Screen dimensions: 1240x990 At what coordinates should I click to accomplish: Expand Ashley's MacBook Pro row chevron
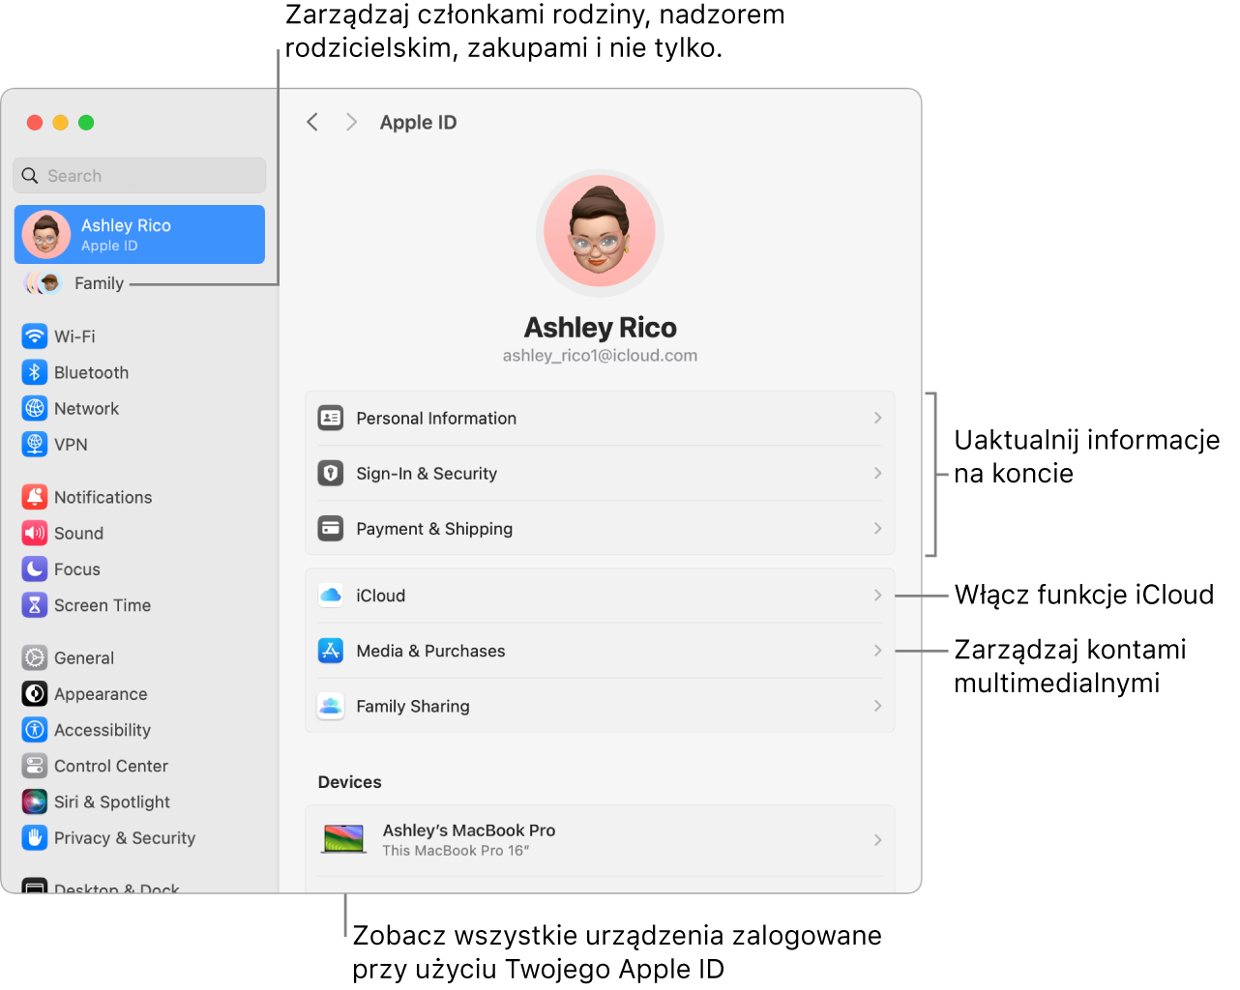coord(877,840)
